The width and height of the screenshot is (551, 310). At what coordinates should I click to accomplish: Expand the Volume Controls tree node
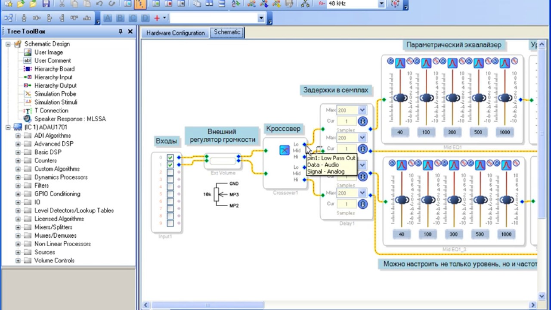18,260
